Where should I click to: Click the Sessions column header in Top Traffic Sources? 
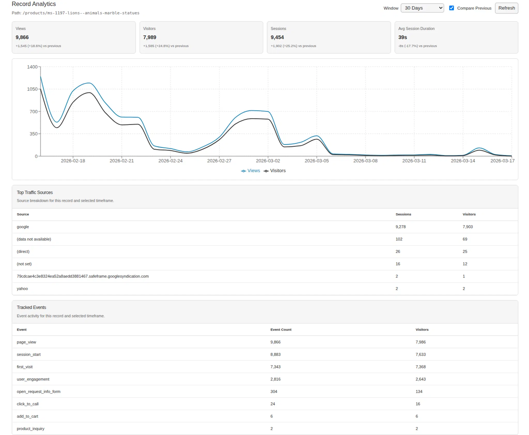pyautogui.click(x=403, y=214)
